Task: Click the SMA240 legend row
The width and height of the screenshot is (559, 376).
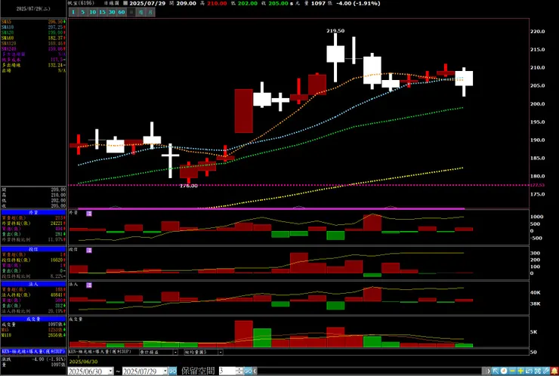Action: click(x=33, y=48)
